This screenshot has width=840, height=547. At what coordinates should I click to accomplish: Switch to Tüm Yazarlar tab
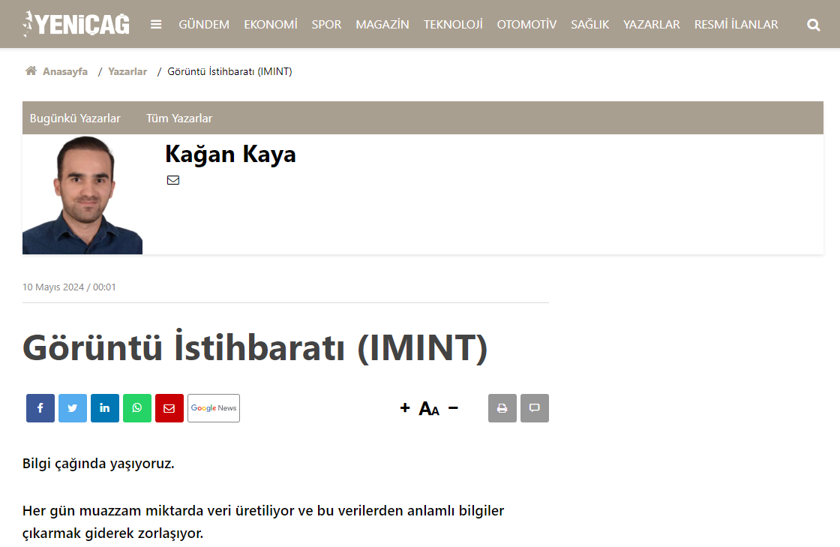coord(179,119)
